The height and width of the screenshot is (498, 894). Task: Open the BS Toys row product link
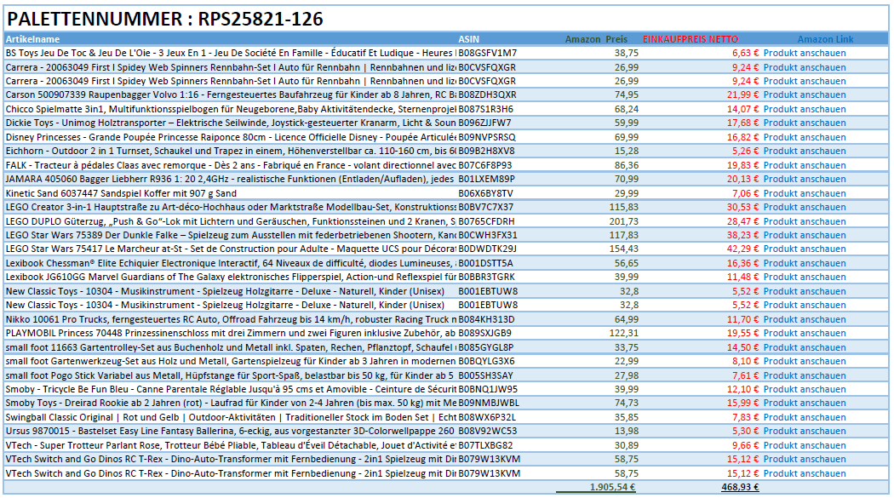click(x=804, y=53)
